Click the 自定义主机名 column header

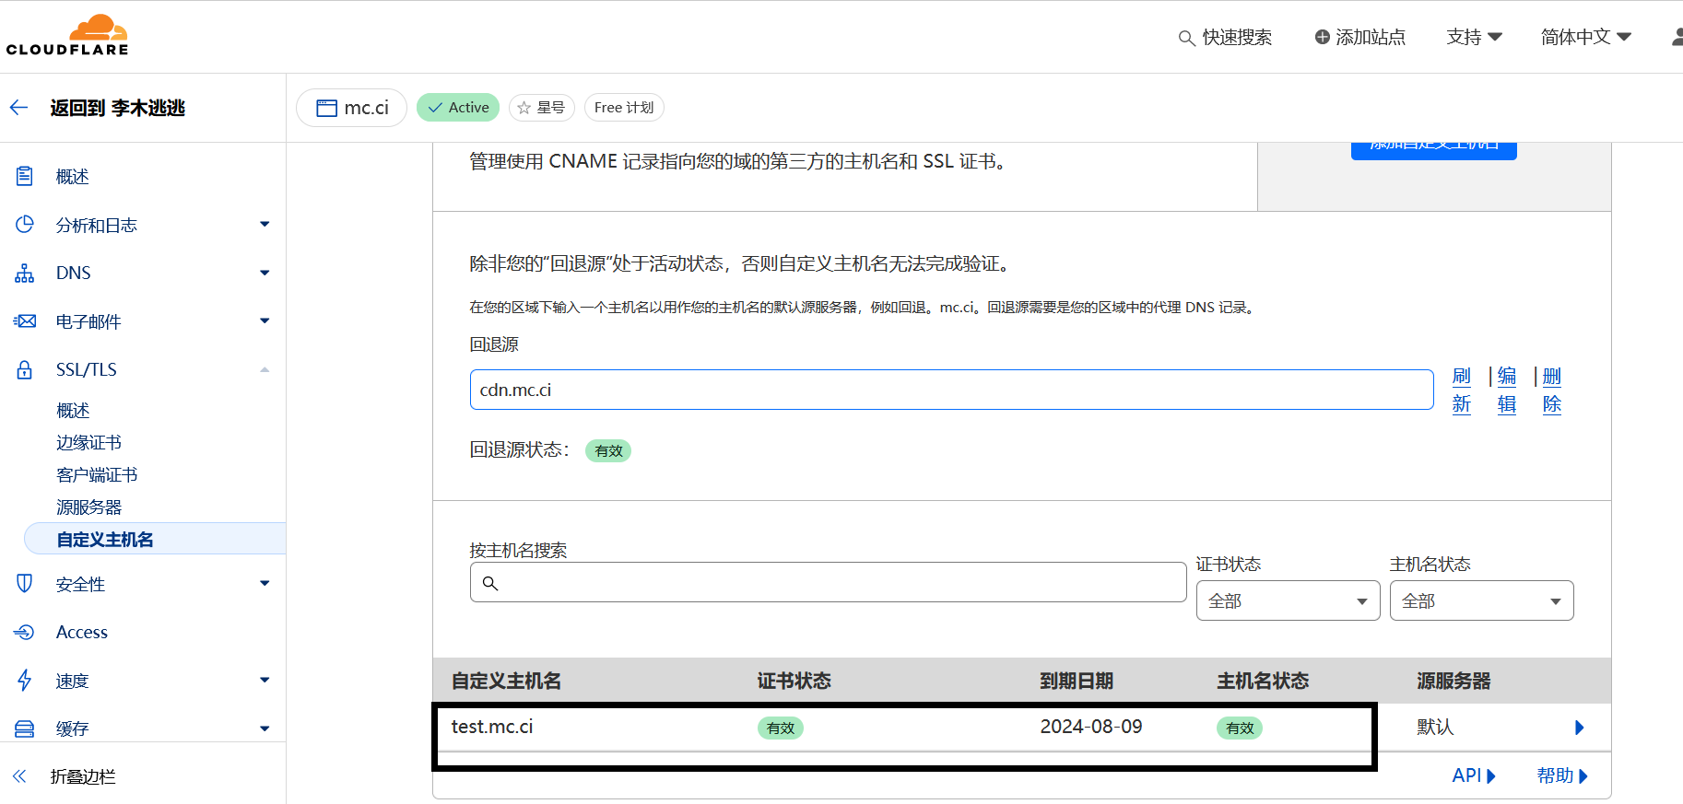(506, 682)
